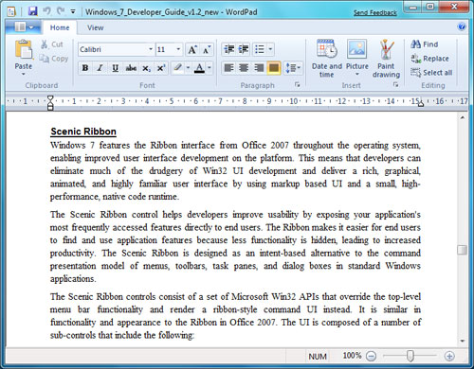This screenshot has width=474, height=369.
Task: Open the line spacing dropdown
Action: click(x=293, y=68)
